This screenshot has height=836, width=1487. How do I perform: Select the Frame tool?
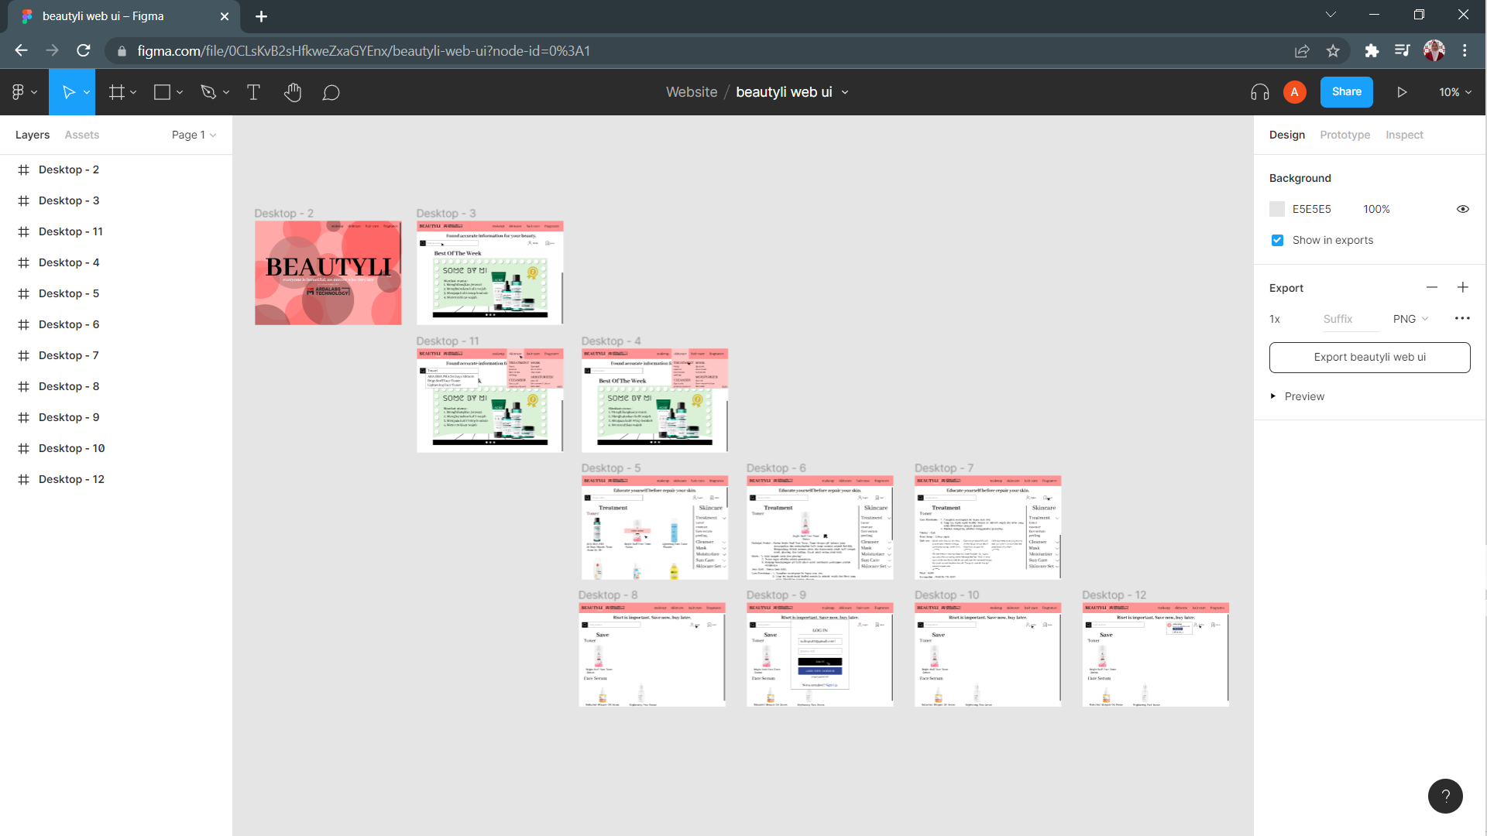[116, 93]
